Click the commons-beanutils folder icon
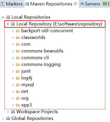Image resolution: width=110 pixels, height=122 pixels. pyautogui.click(x=18, y=51)
